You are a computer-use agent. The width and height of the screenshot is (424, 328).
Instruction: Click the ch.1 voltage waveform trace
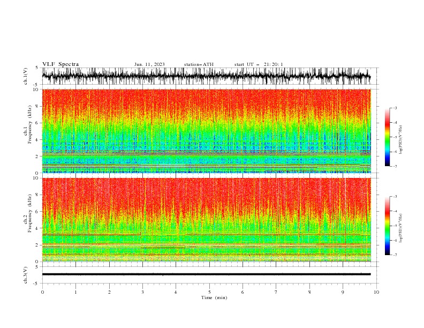coord(206,76)
